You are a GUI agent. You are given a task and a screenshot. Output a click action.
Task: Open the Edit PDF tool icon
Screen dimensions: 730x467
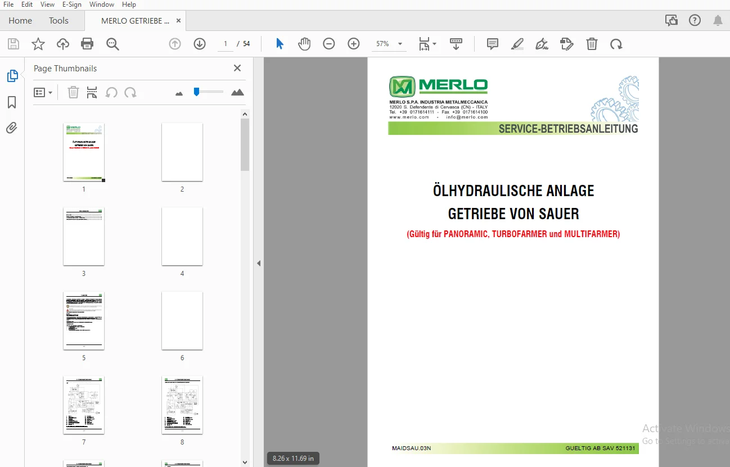click(567, 44)
